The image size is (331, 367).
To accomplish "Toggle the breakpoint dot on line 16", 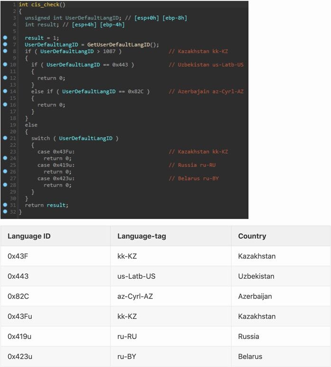I will (5, 105).
